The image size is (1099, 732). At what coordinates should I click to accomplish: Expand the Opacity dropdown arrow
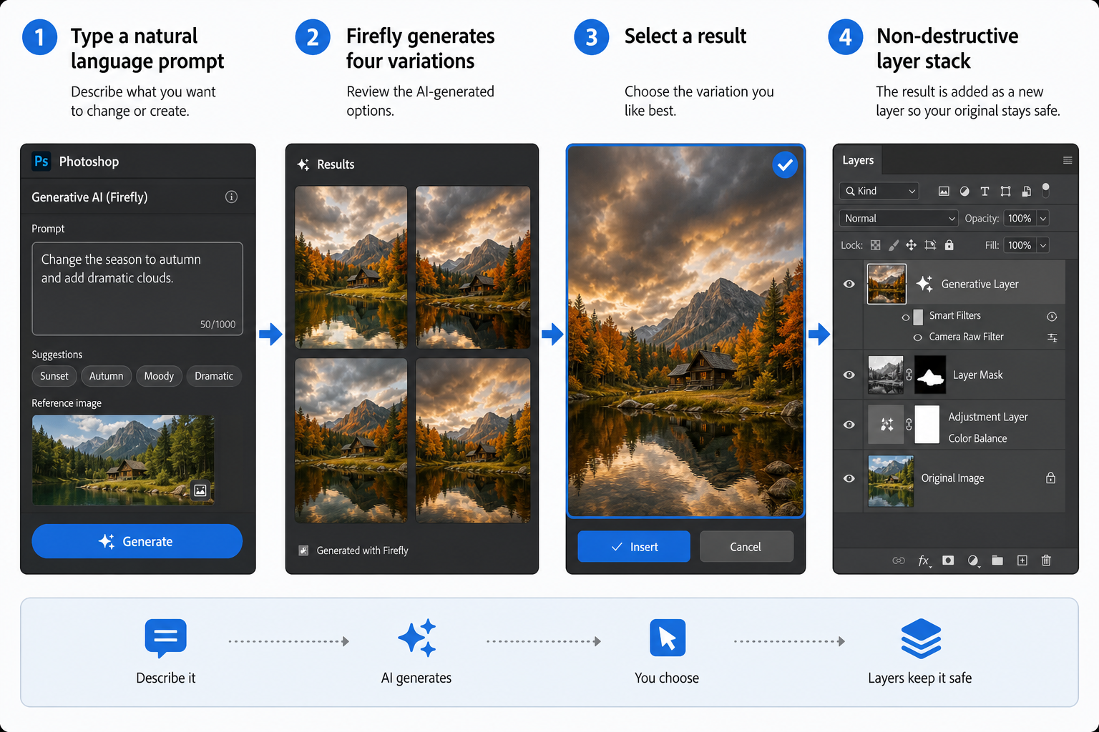1043,218
